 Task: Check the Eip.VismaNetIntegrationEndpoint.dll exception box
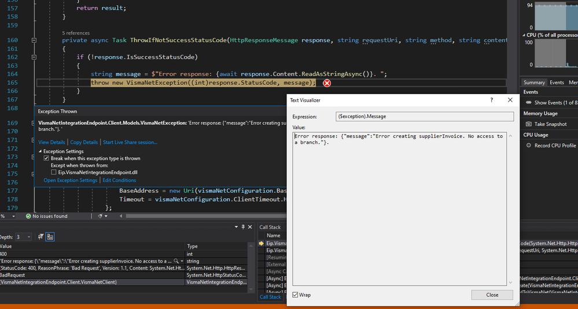click(x=54, y=172)
